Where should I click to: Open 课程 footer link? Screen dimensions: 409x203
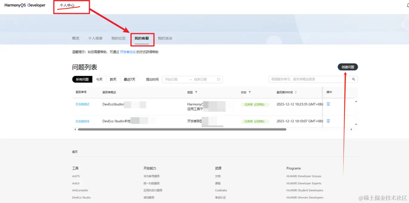click(218, 183)
